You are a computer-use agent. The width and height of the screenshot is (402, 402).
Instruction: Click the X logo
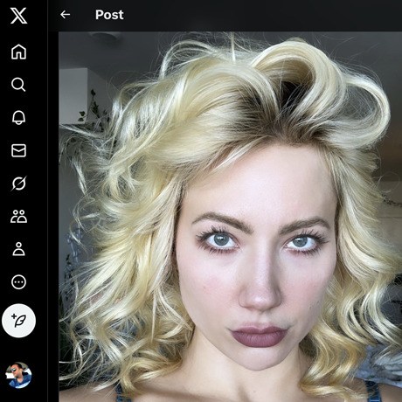[x=18, y=16]
